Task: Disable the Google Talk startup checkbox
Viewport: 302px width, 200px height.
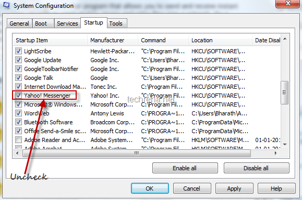Action: 18,78
